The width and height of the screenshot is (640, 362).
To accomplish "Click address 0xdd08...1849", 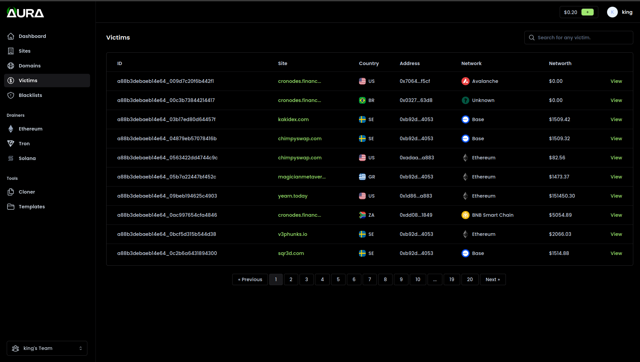I will tap(416, 215).
